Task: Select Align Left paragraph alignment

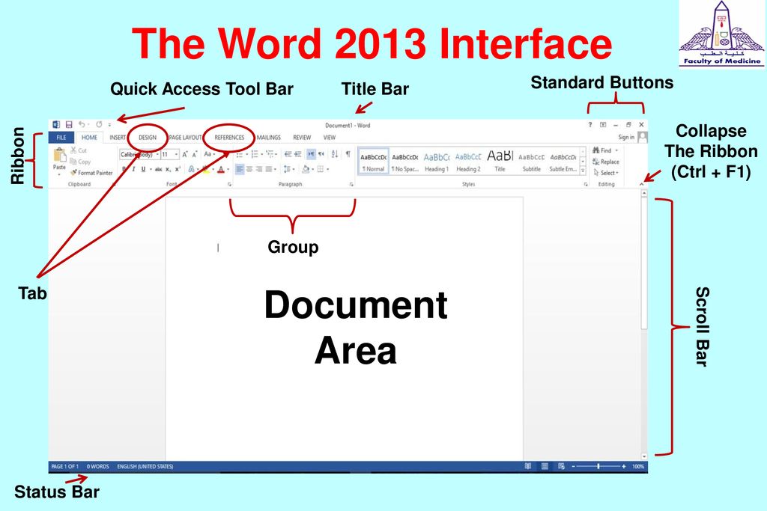Action: click(x=240, y=169)
